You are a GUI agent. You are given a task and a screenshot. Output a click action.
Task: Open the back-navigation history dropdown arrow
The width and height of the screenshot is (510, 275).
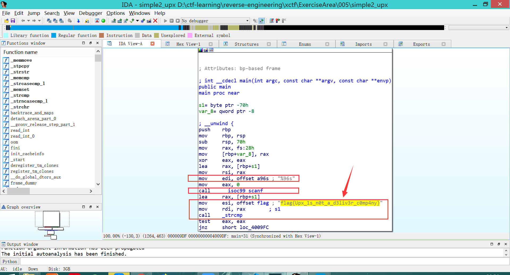[x=28, y=20]
